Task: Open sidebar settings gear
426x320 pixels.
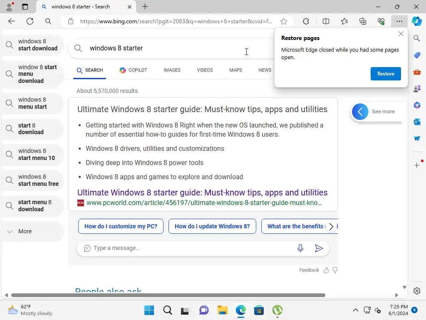Action: pyautogui.click(x=417, y=291)
